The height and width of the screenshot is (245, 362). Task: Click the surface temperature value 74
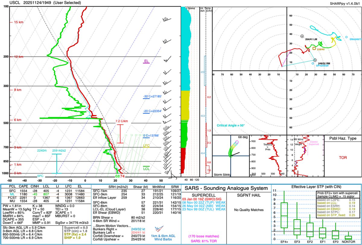pyautogui.click(x=122, y=176)
